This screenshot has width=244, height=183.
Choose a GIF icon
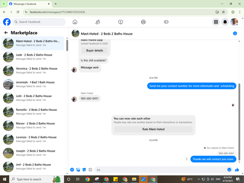click(90, 170)
